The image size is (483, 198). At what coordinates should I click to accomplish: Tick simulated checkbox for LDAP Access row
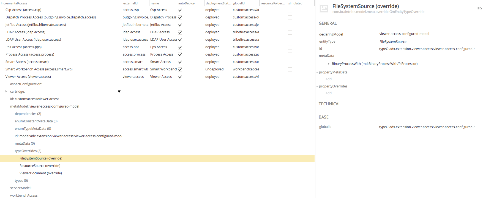click(290, 32)
